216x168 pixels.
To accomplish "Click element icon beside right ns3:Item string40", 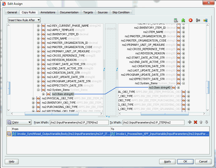I will coord(174,88).
